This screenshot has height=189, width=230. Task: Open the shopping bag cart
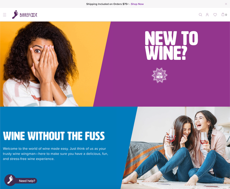223,15
